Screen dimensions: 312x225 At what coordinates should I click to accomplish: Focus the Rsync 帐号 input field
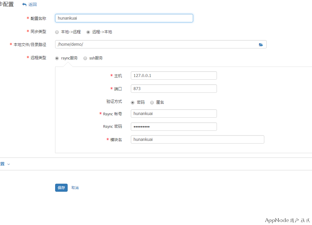(x=174, y=114)
